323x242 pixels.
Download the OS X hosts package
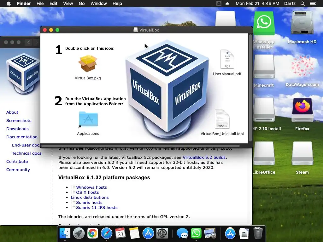87,193
